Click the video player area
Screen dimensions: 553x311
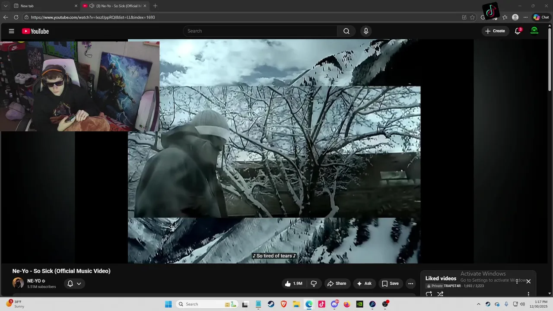tap(274, 151)
